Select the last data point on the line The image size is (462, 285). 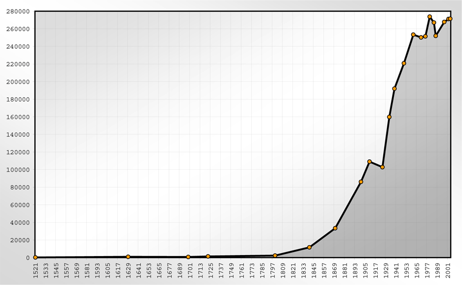coord(450,19)
